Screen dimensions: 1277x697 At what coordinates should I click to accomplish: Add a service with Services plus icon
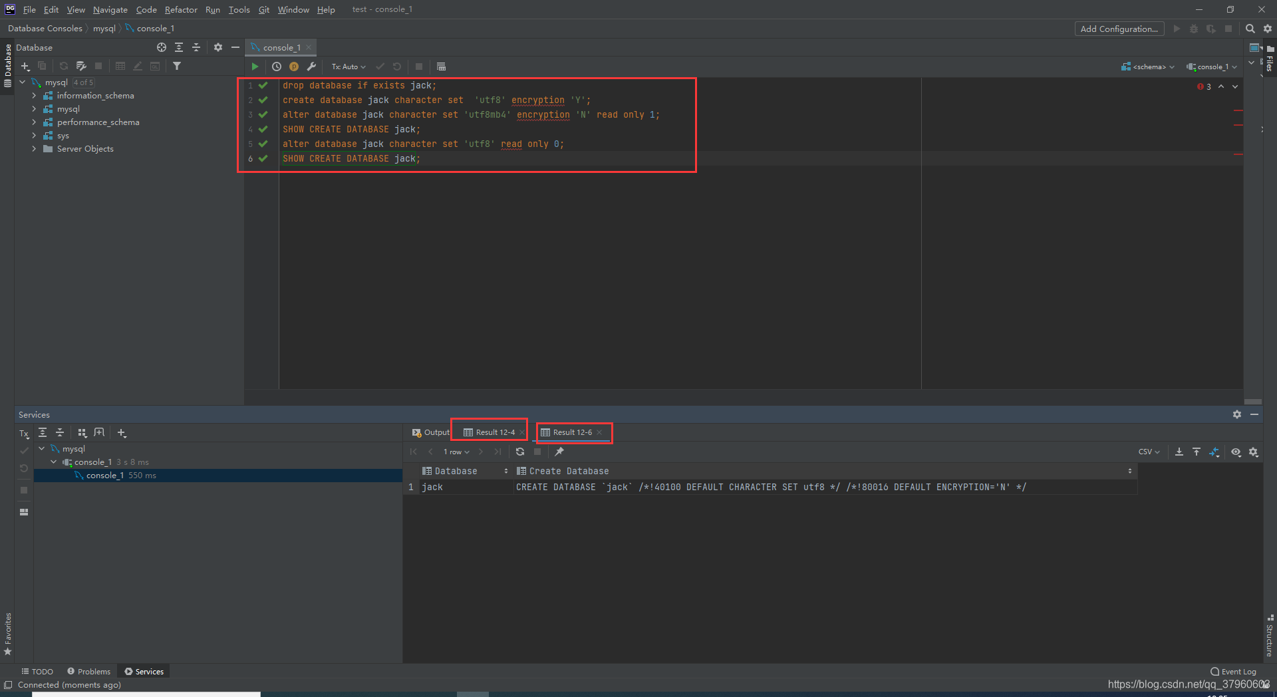(122, 433)
